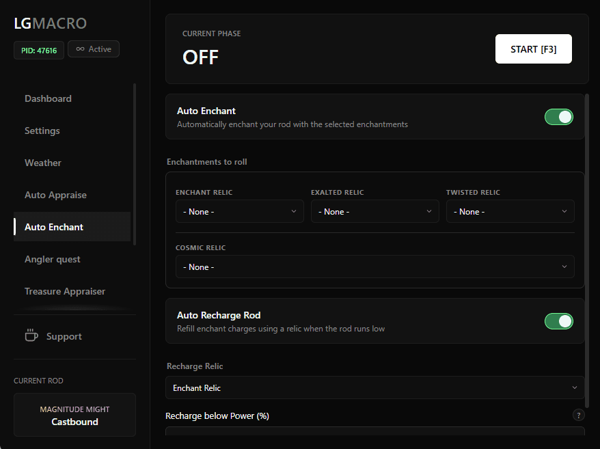Click the Support coffee cup icon
Screen dimensions: 600x449
pos(31,336)
